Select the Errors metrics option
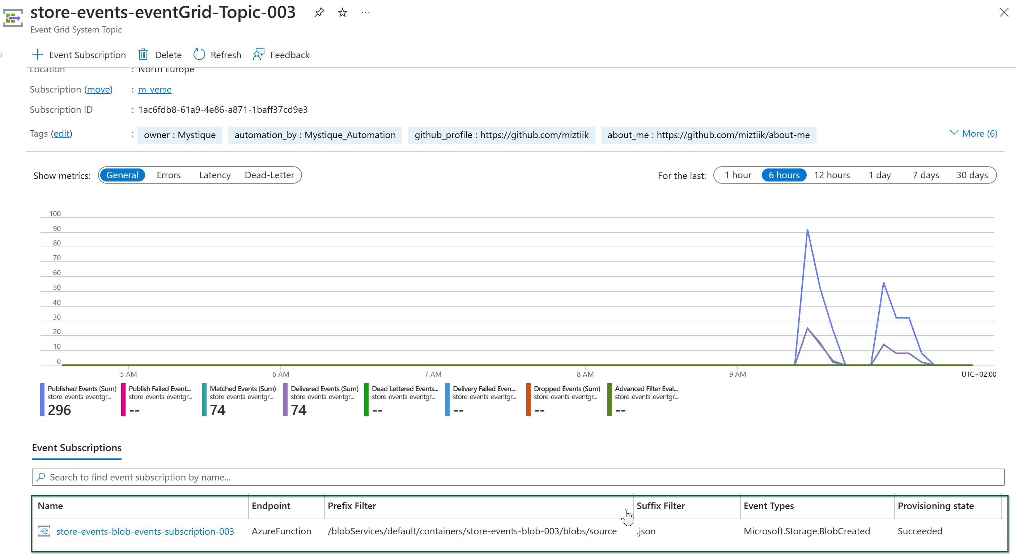 pyautogui.click(x=169, y=175)
